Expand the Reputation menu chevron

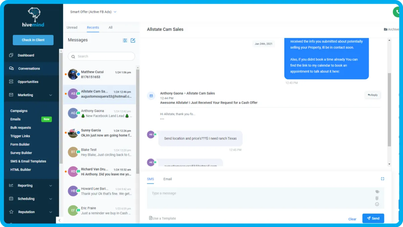pyautogui.click(x=51, y=212)
